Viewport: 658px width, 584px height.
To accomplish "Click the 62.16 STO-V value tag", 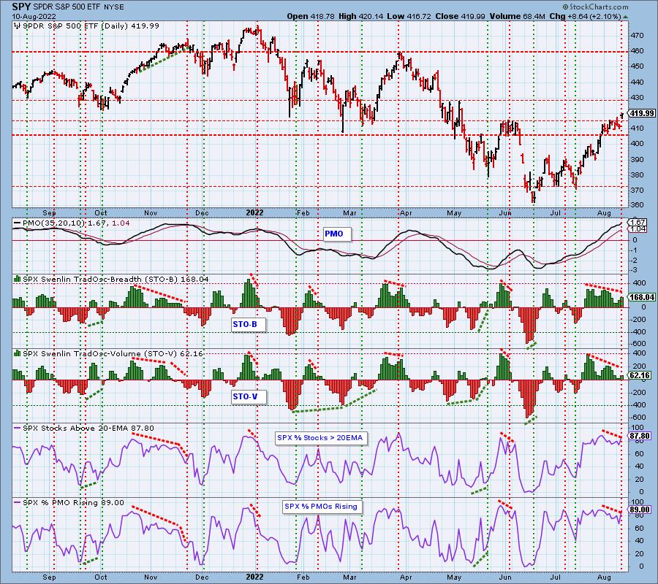I will click(640, 375).
